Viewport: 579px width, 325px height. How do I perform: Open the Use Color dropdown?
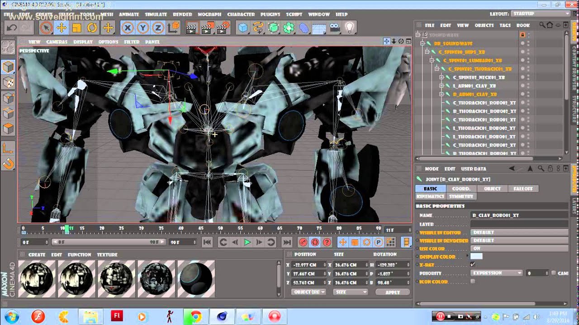pos(519,248)
